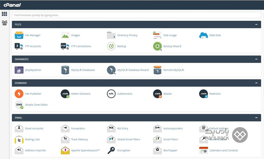Viewport: 264px width, 159px height.
Task: Focus the "Find functions quickly" search box
Action: pos(136,15)
